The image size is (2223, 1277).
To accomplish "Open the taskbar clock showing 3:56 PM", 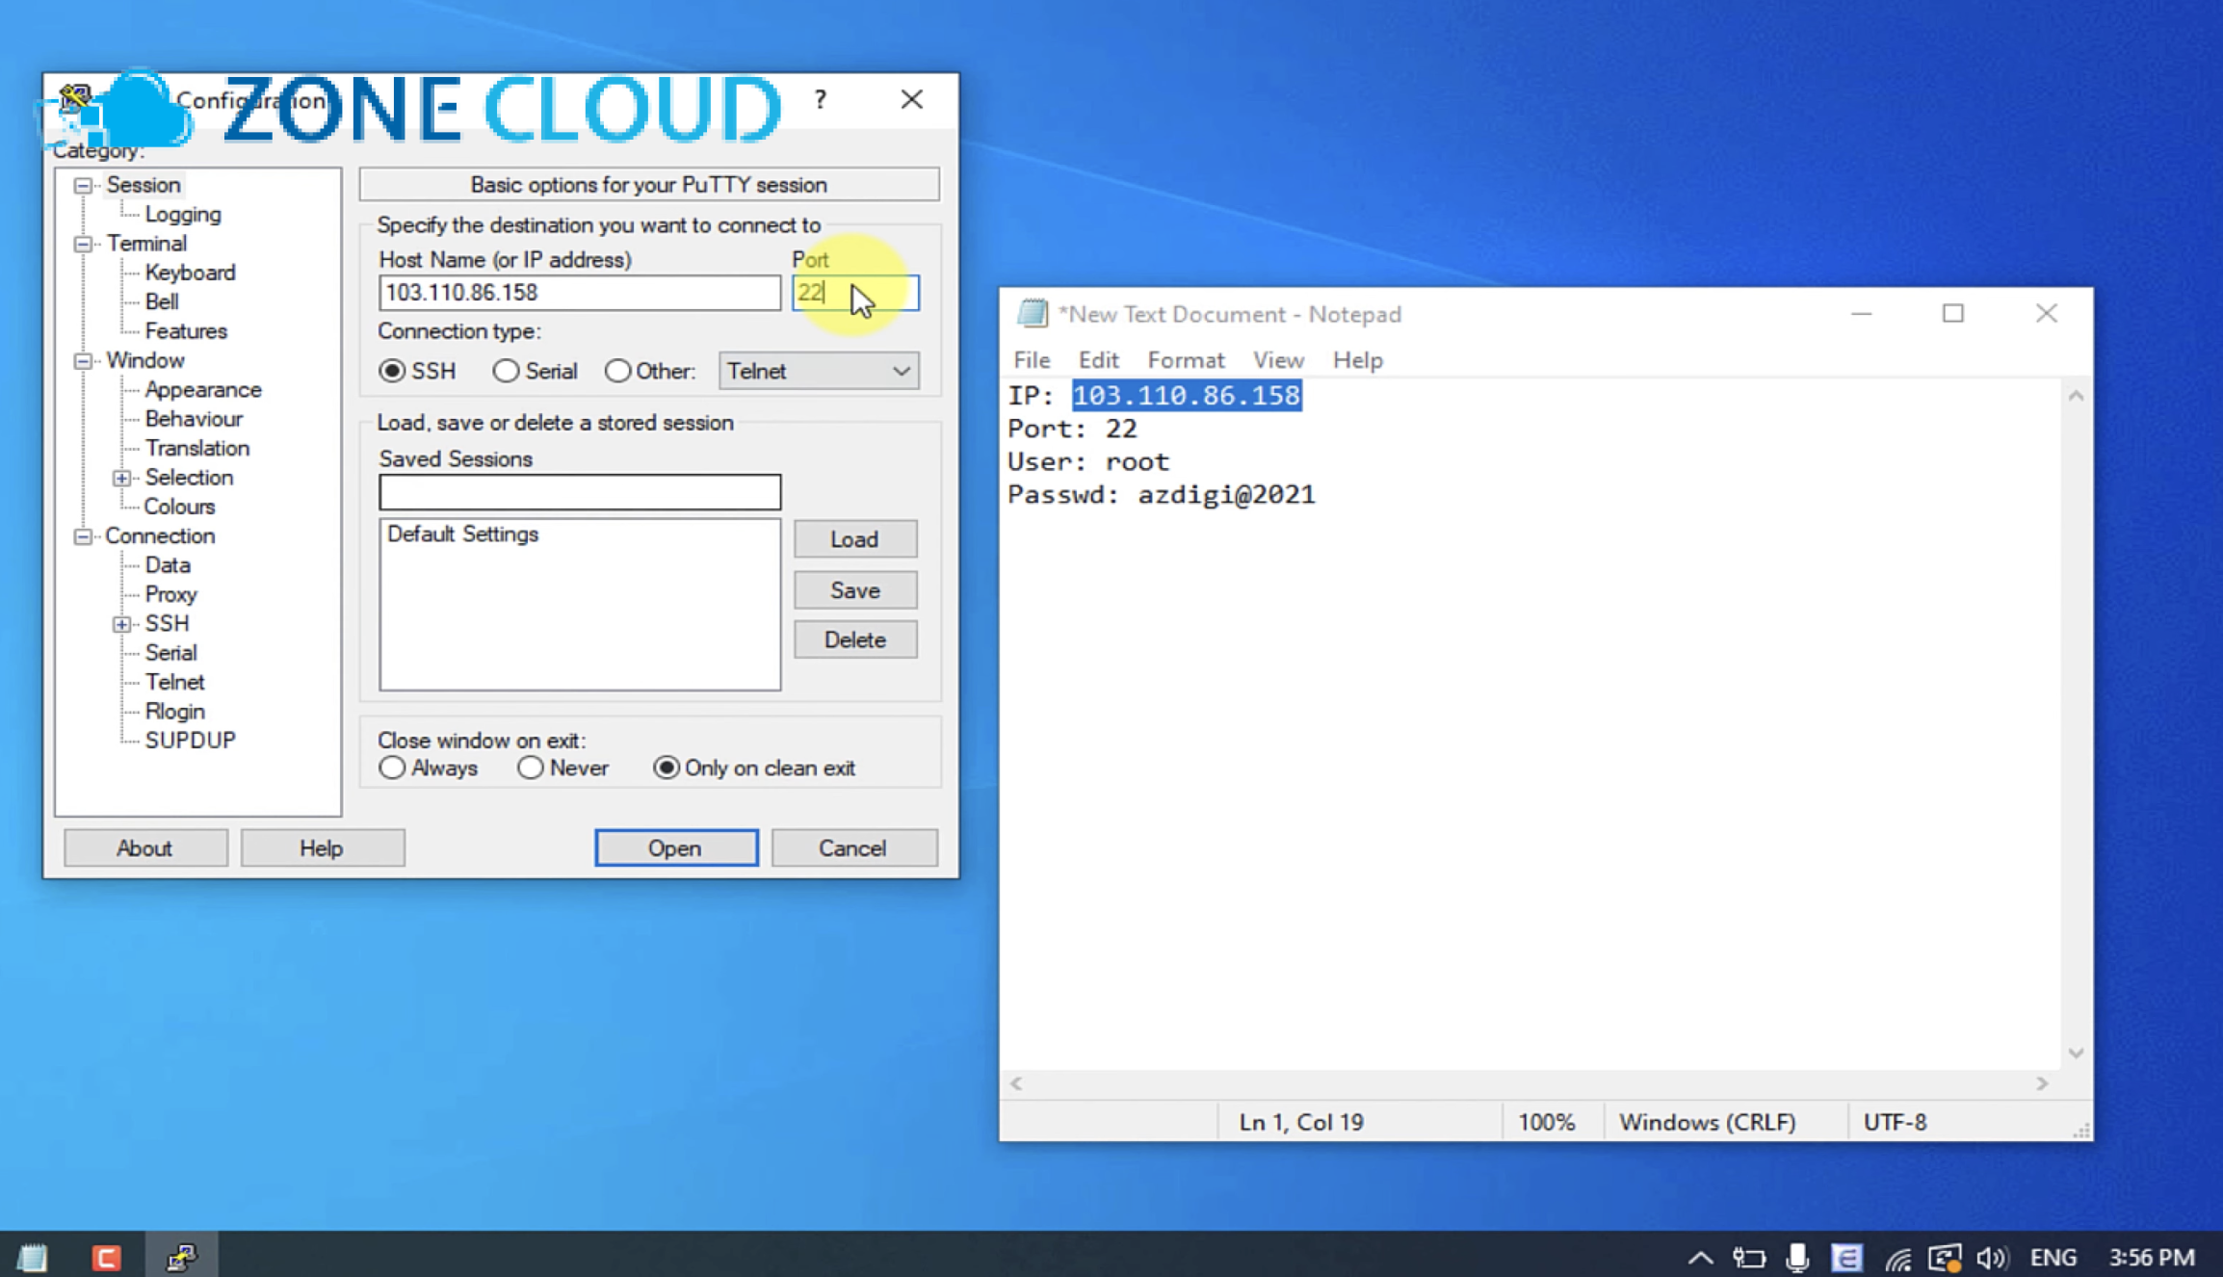I will [2152, 1258].
